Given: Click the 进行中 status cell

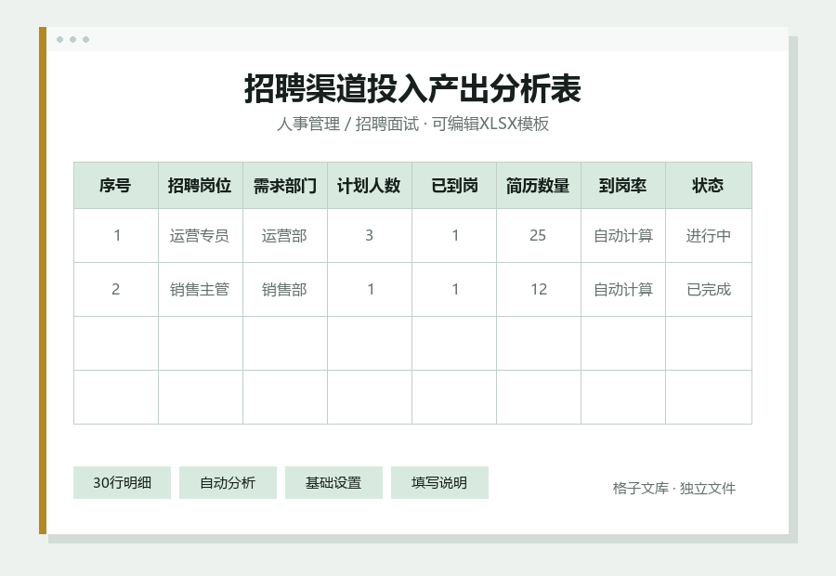Looking at the screenshot, I should (x=709, y=235).
